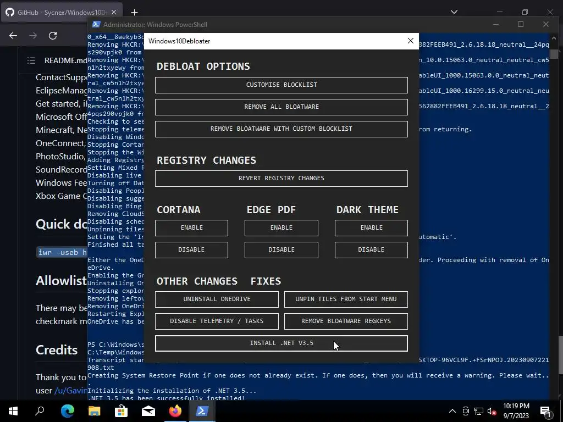Go back in the browser
Viewport: 563px width, 422px height.
click(x=13, y=36)
